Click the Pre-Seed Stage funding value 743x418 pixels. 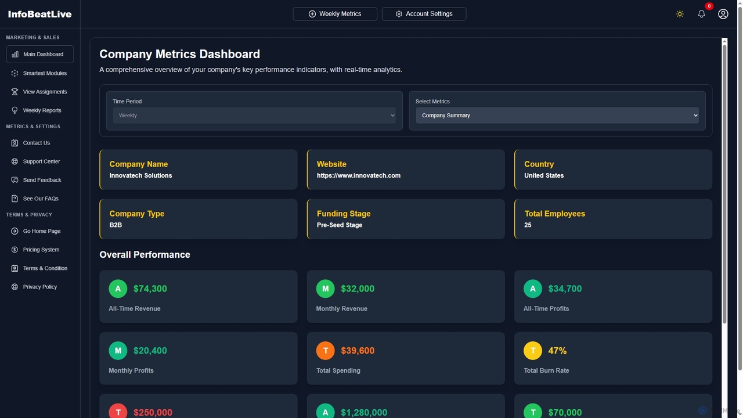point(340,225)
